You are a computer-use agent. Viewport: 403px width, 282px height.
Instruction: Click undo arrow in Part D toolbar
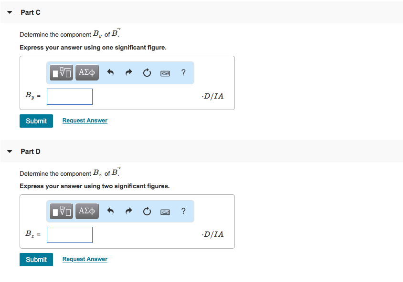point(110,211)
